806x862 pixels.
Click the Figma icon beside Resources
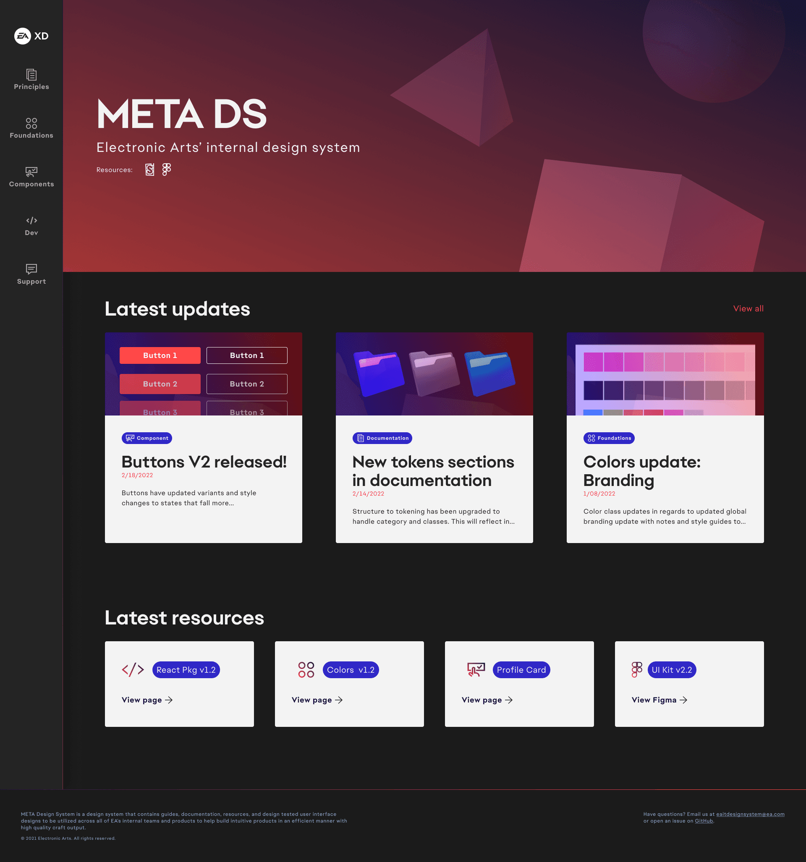(167, 170)
